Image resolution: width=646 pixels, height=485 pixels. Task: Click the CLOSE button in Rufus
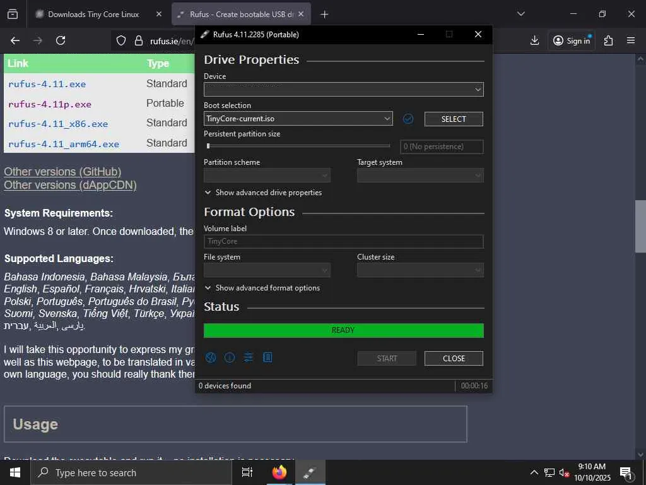(454, 359)
